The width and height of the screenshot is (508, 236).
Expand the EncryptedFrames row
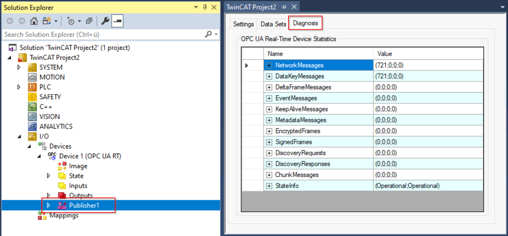click(x=269, y=131)
